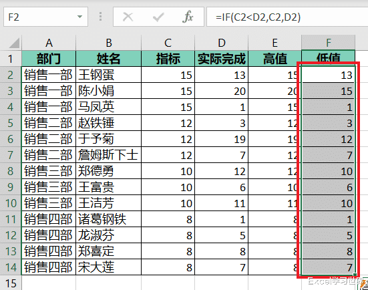Click the fill handle at F14 corner

coord(355,275)
